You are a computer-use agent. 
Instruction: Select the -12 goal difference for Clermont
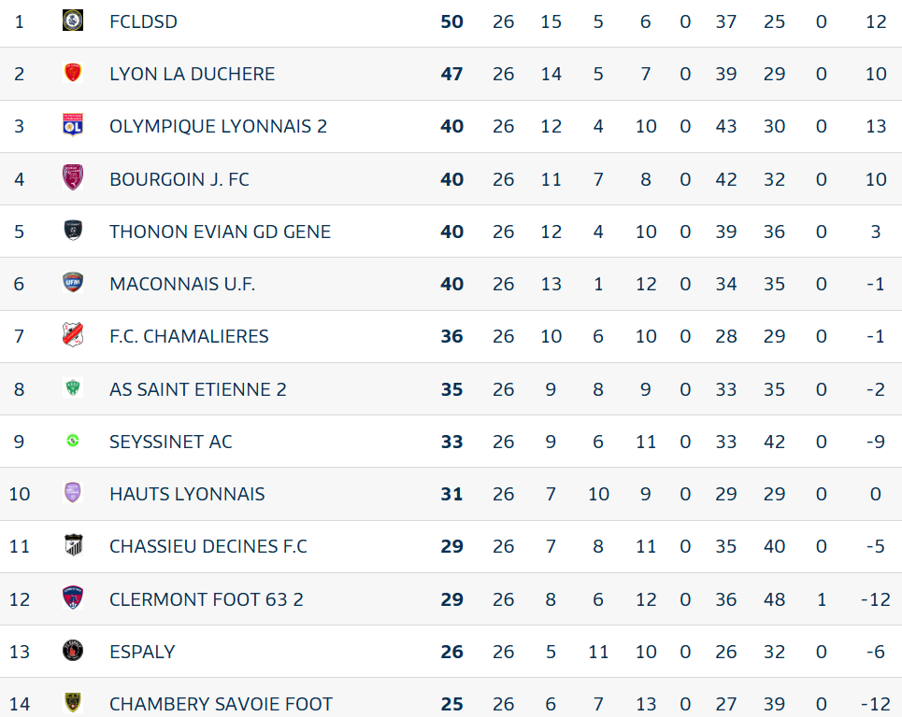(876, 599)
